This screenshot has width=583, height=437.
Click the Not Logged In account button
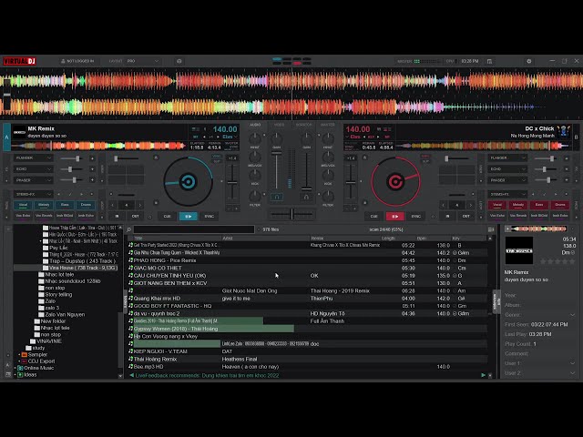tap(77, 61)
